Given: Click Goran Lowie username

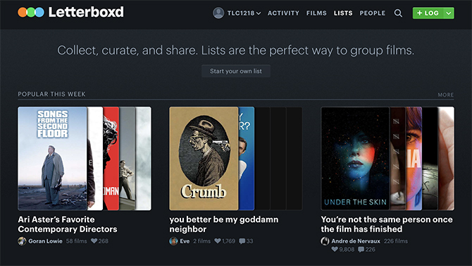Looking at the screenshot, I should pos(46,241).
